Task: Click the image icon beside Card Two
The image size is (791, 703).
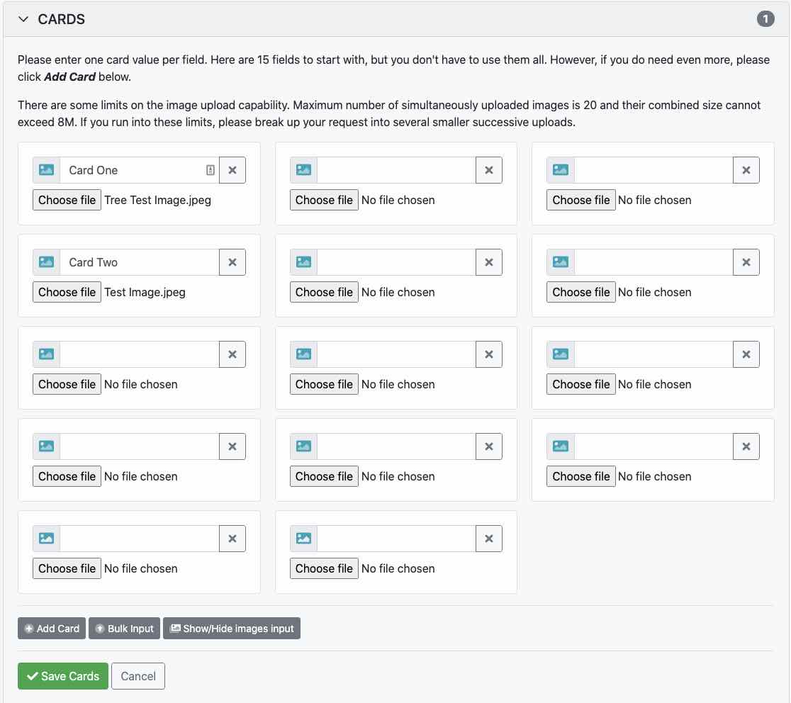Action: click(46, 262)
